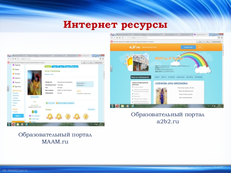
Task: Launch Internet Explorer icon in MAAM.ru screenshot taskbar
Action: [x=27, y=125]
